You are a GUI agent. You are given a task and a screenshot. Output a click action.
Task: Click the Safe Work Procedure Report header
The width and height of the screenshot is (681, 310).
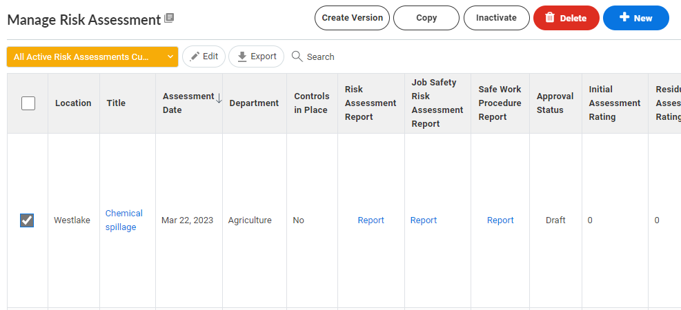click(x=500, y=103)
